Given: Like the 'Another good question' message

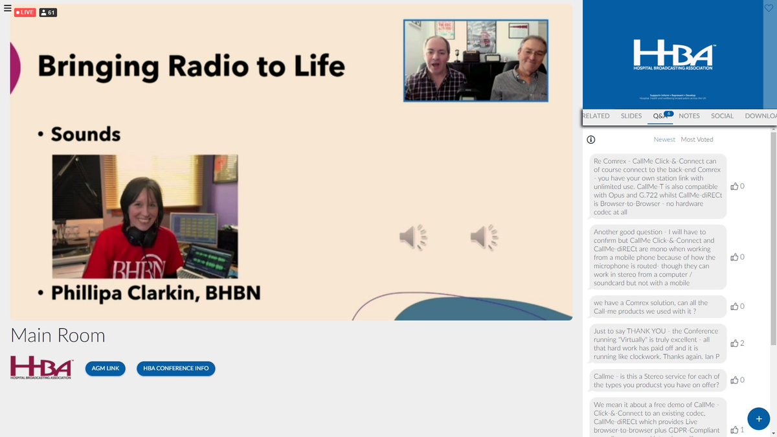Looking at the screenshot, I should [x=734, y=257].
